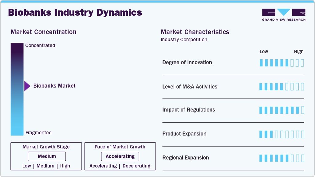Click the Market Characteristics heading
The image size is (315, 177).
point(195,32)
